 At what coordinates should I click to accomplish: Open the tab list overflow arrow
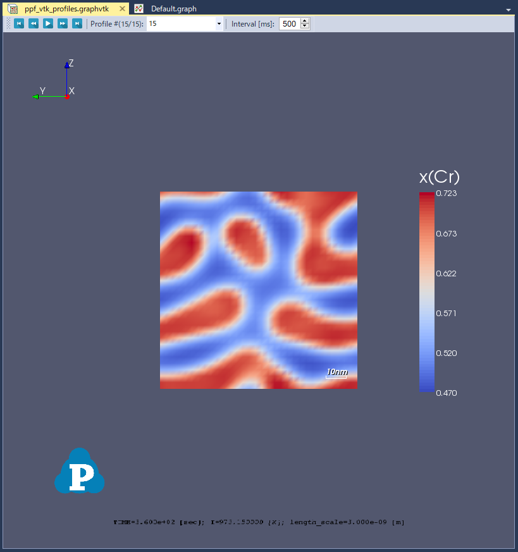coord(509,9)
